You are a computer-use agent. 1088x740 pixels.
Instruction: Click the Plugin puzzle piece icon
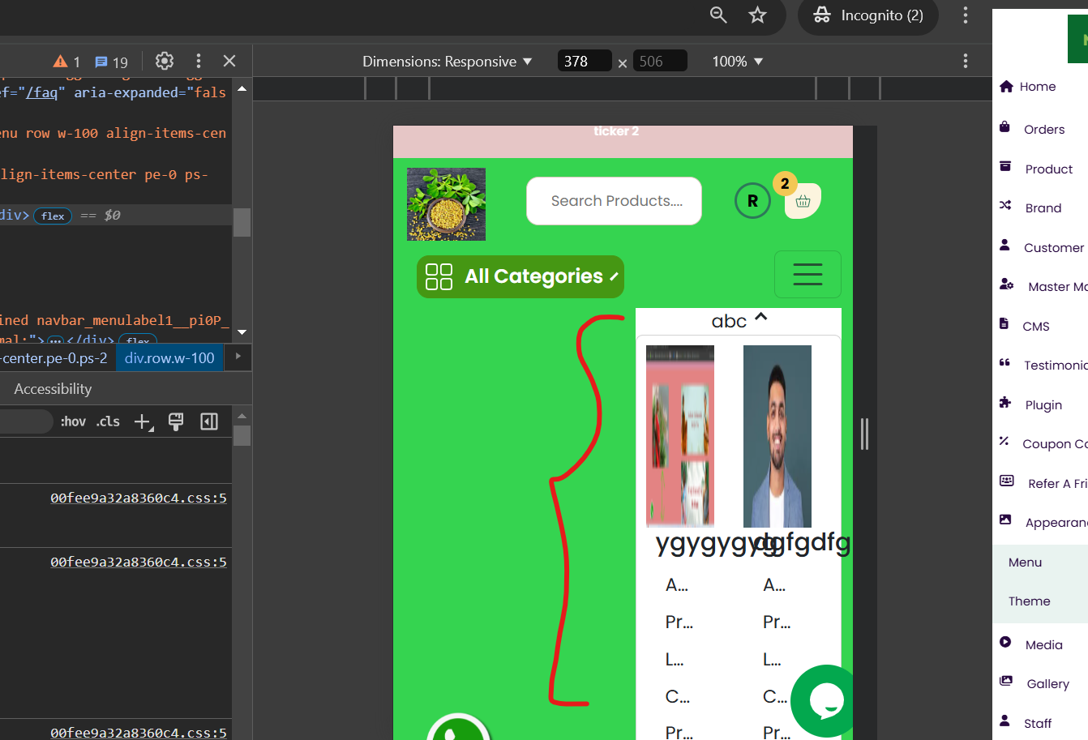(x=1005, y=402)
